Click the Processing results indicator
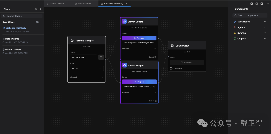The image size is (271, 134). 187,62
